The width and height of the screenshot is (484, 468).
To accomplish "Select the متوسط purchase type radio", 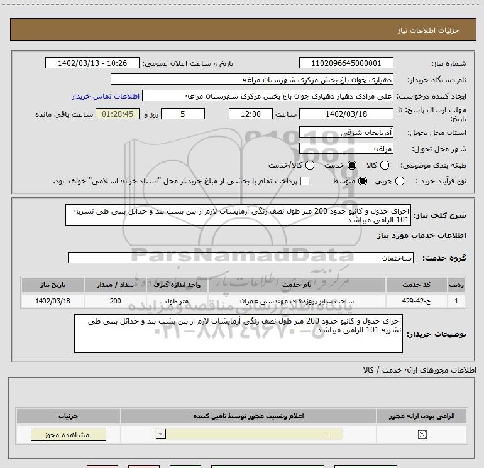I will coord(363,181).
